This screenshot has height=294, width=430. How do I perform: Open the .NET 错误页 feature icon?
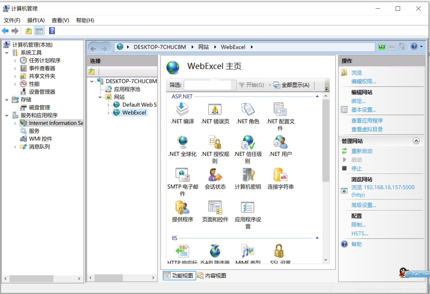215,110
